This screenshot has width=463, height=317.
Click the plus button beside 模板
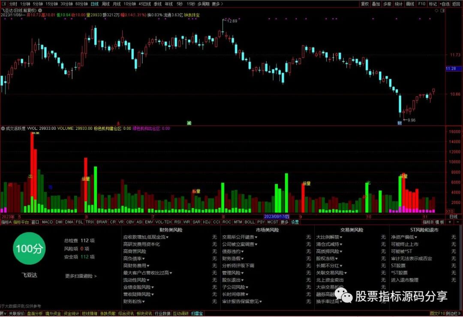[450, 222]
